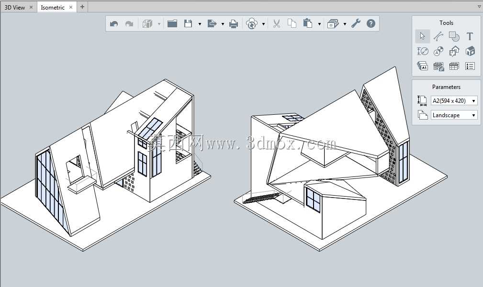483x287 pixels.
Task: Expand the Export options arrow
Action: pos(223,24)
